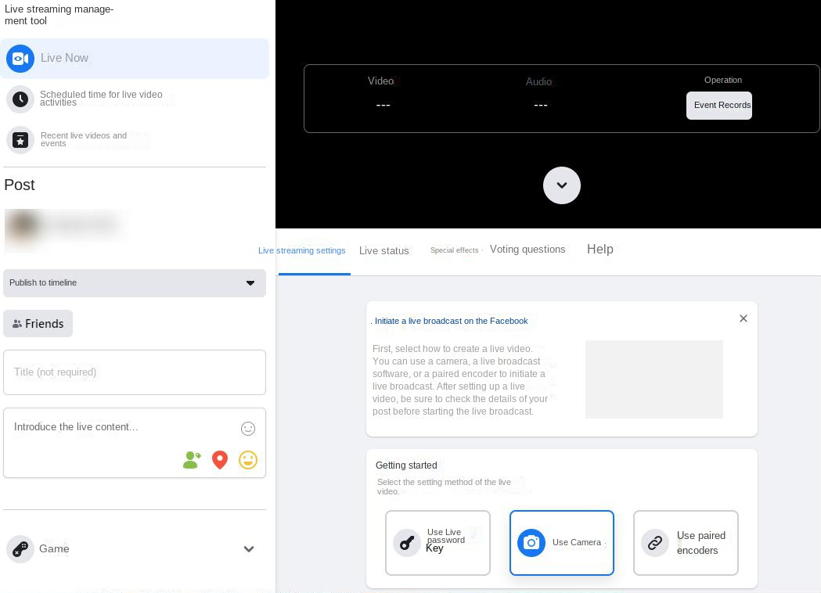
Task: Open Recent live videos and events
Action: [20, 139]
